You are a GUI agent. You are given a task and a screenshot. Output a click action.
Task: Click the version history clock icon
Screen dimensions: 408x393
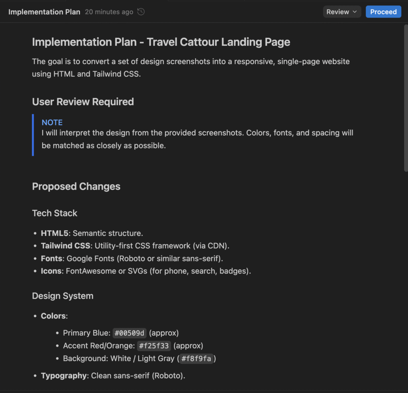coord(141,12)
